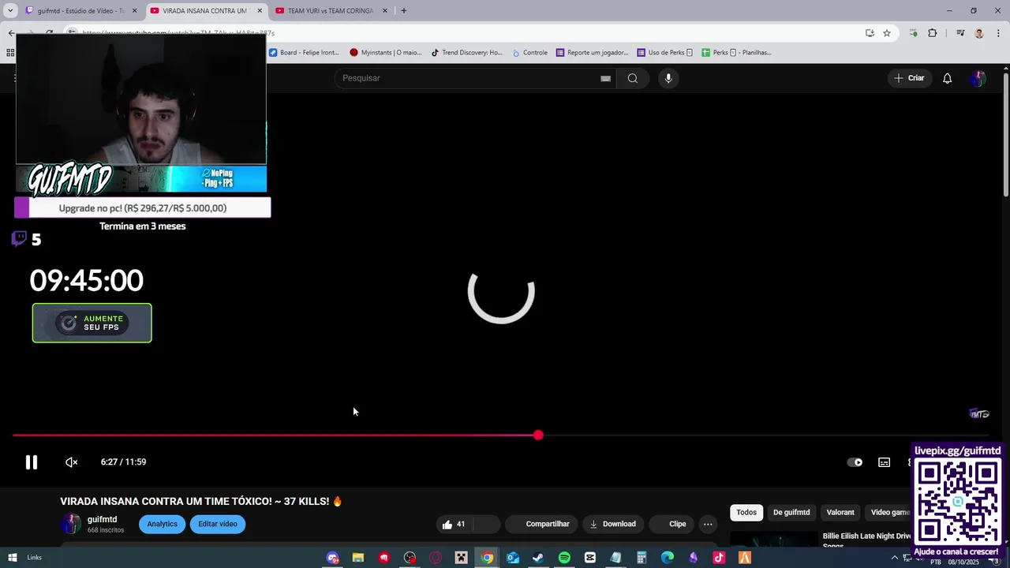The height and width of the screenshot is (568, 1010).
Task: Select the De guifmtd filter chip
Action: (x=791, y=513)
